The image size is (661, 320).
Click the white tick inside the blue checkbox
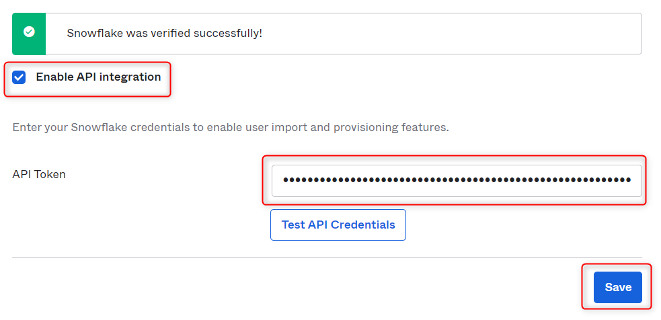pos(19,77)
